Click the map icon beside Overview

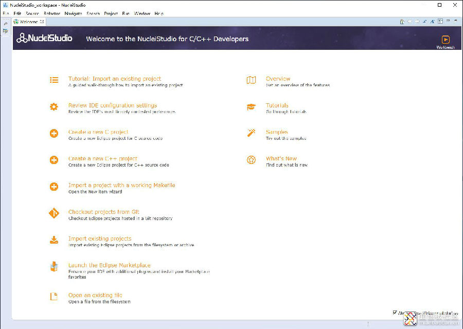pos(251,80)
